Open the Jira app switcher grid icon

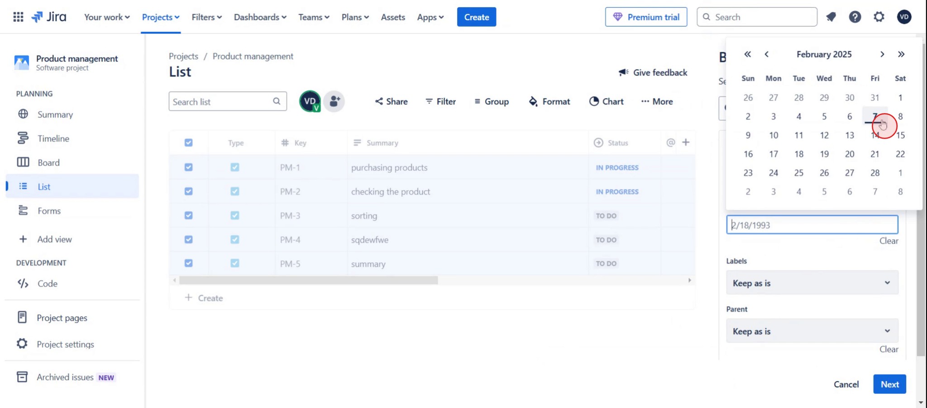tap(18, 17)
